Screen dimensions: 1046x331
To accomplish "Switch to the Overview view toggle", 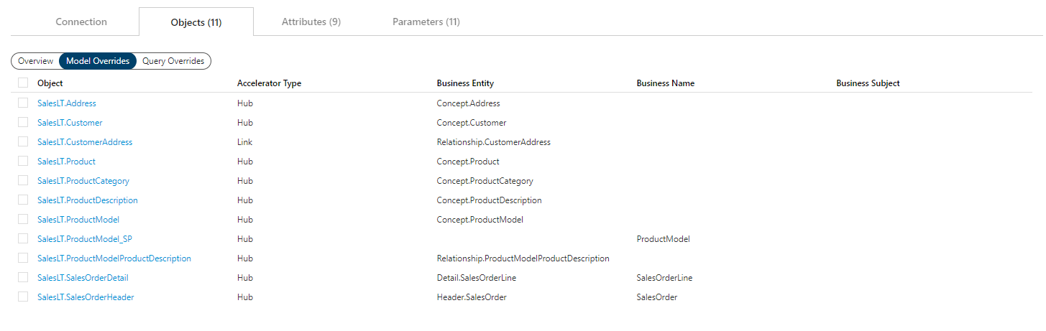I will click(36, 61).
